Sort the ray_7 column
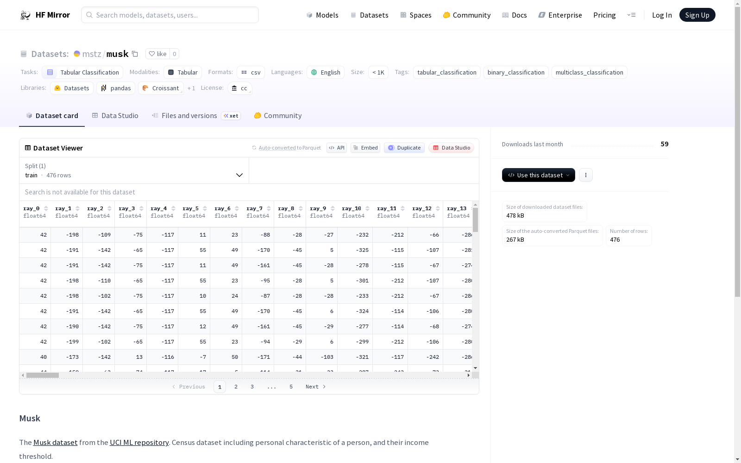This screenshot has width=741, height=463. click(x=269, y=209)
